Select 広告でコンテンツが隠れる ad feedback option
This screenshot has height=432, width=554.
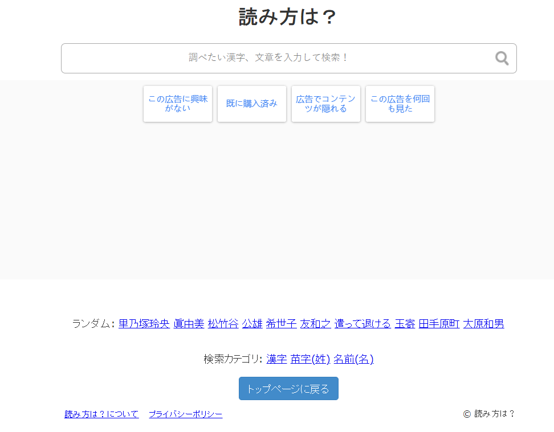[326, 104]
